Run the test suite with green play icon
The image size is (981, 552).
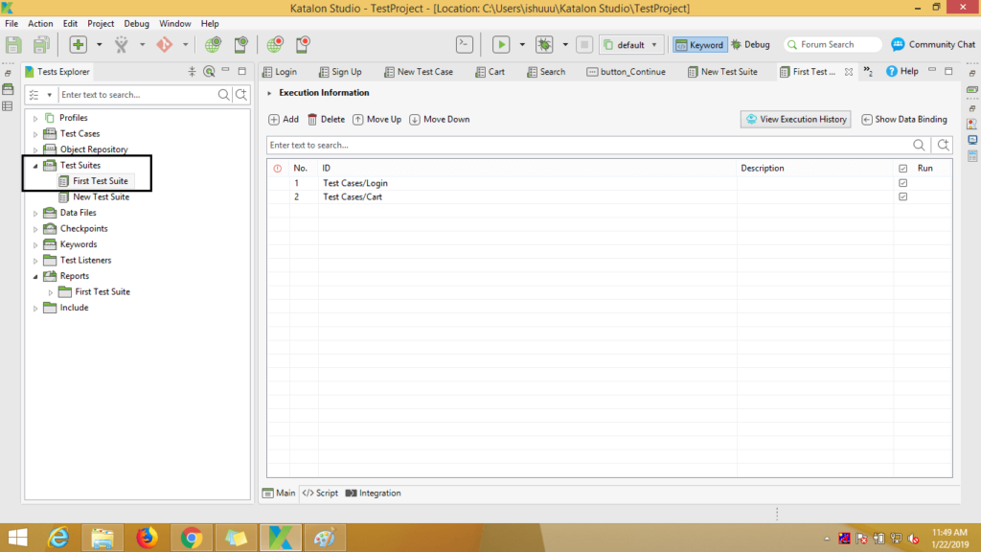pyautogui.click(x=500, y=44)
